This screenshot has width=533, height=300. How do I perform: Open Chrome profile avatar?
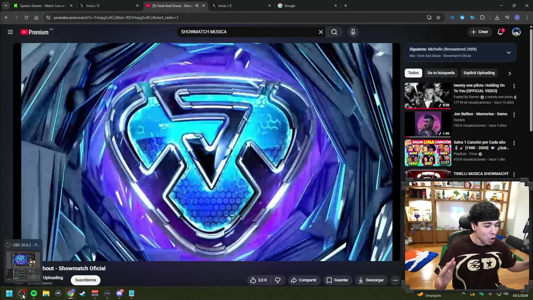pyautogui.click(x=517, y=17)
